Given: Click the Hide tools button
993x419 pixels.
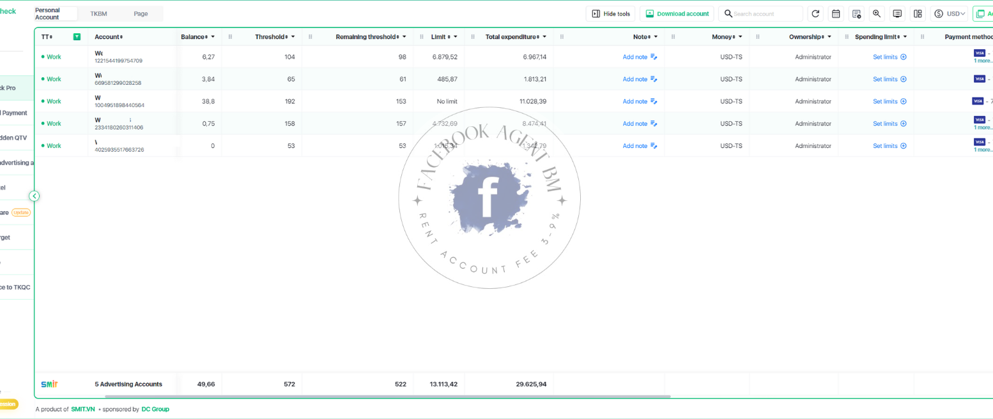Looking at the screenshot, I should pos(610,14).
